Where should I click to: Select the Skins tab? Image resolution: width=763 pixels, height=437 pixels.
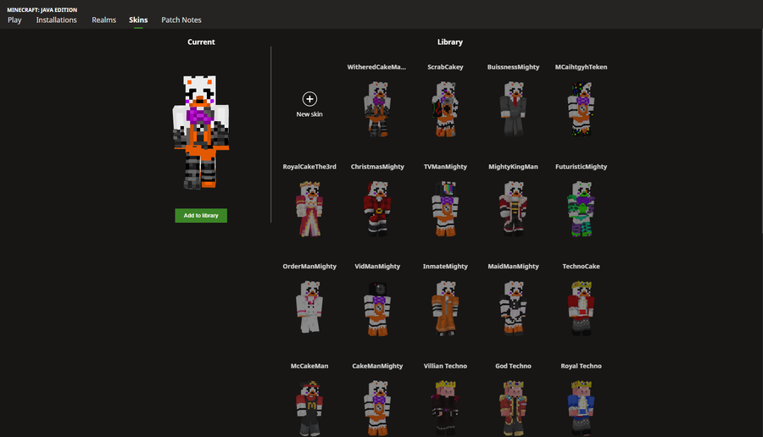[138, 20]
